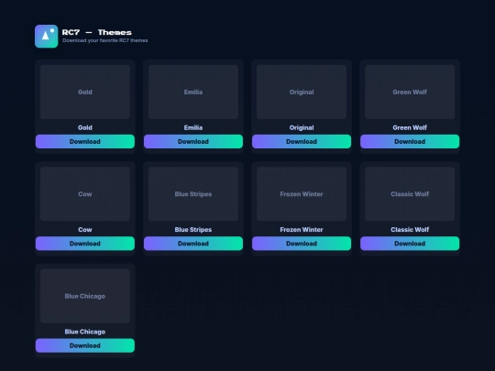This screenshot has height=371, width=495.
Task: Select the Frozen Winter title below its preview
Action: [x=302, y=230]
